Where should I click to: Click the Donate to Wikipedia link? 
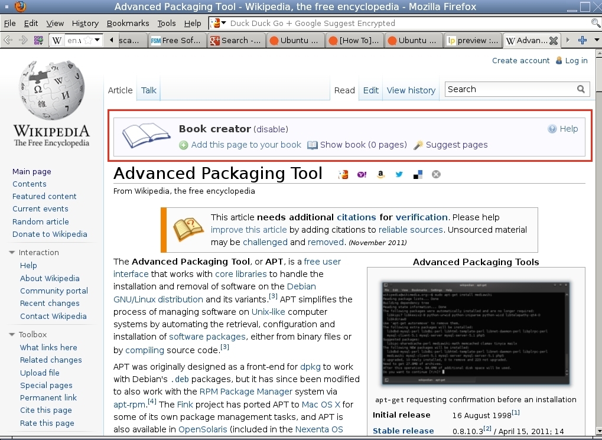tap(50, 234)
